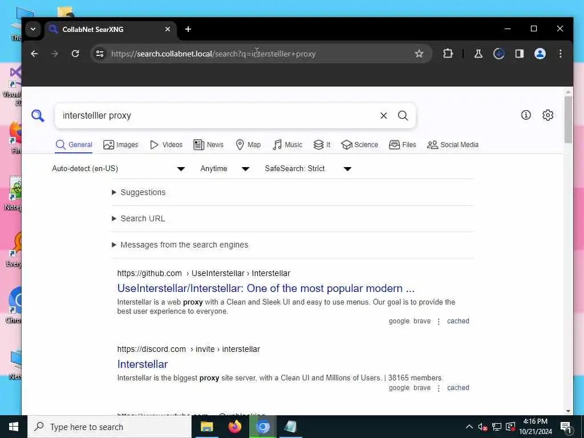Viewport: 584px width, 438px height.
Task: Switch to the It tab
Action: [322, 145]
